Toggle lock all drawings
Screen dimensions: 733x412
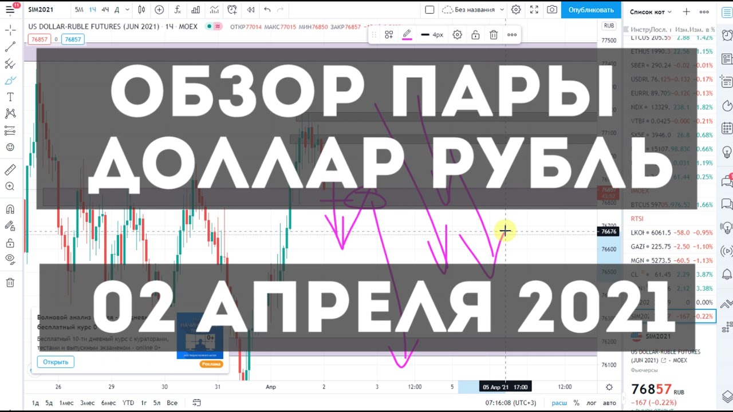pyautogui.click(x=10, y=243)
